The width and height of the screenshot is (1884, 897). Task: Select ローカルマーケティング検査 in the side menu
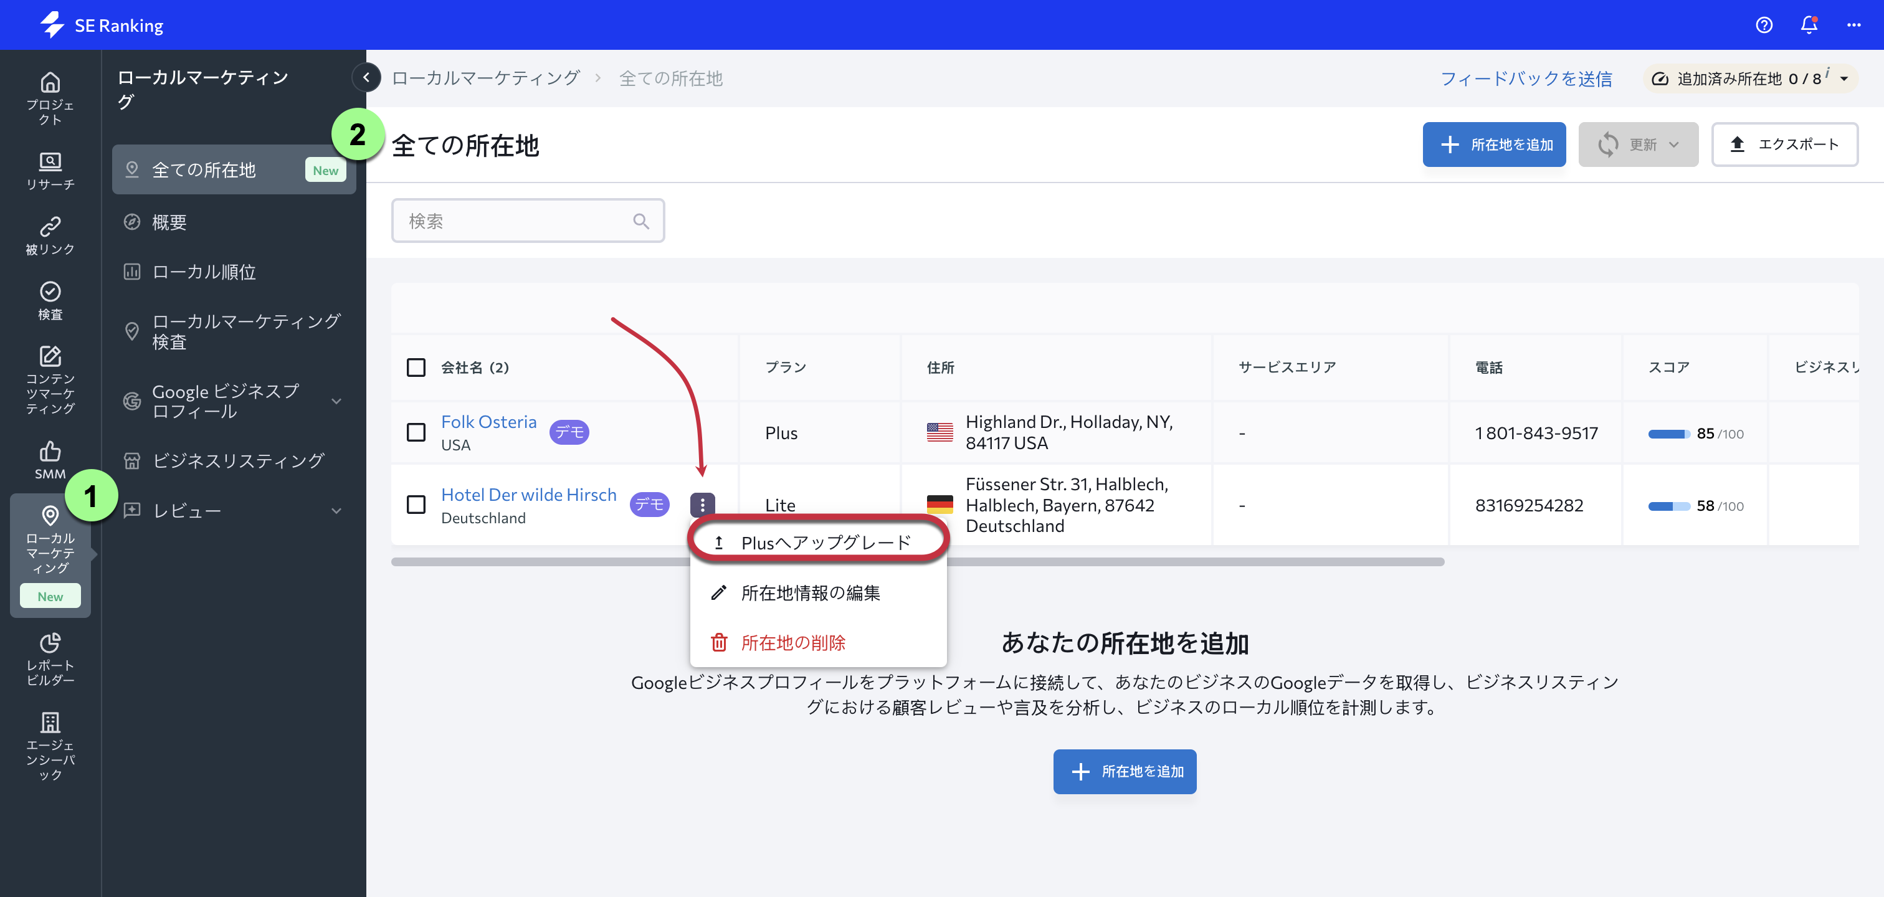tap(233, 331)
